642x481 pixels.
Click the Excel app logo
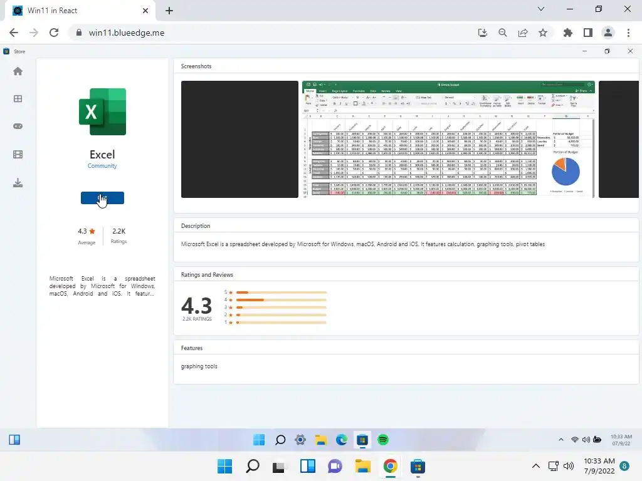click(102, 111)
